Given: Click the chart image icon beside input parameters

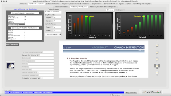Looking at the screenshot, I should [x=10, y=66].
